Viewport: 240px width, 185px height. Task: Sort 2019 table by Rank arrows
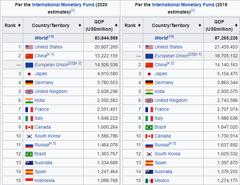(140, 25)
